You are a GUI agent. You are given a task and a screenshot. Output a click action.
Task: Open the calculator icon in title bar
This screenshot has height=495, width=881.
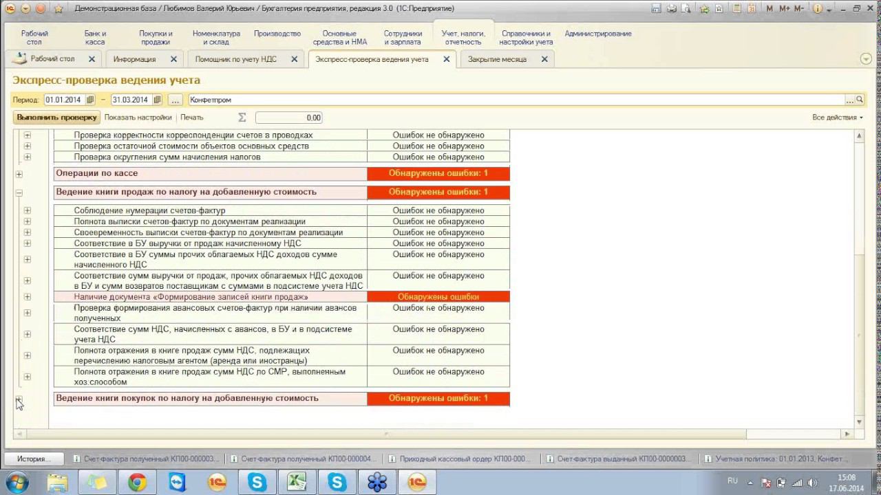pos(736,9)
